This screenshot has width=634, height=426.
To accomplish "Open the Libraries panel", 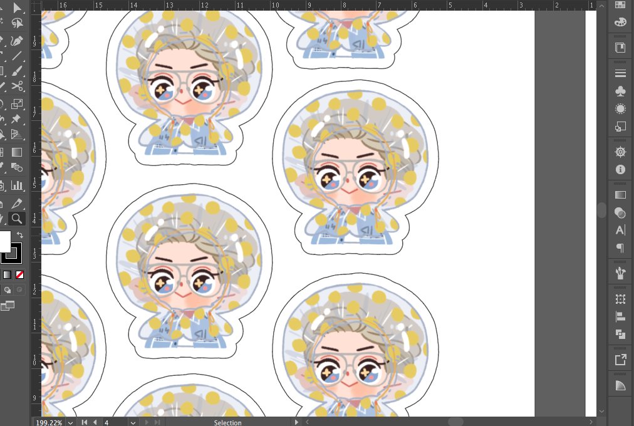I will pos(620,48).
